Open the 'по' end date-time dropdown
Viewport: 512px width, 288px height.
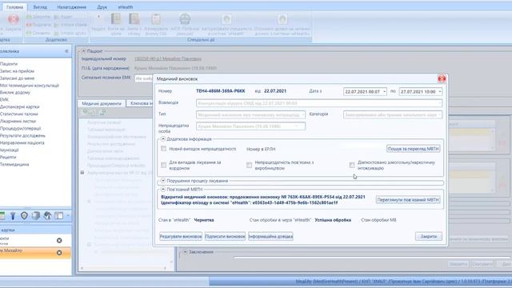pos(439,92)
